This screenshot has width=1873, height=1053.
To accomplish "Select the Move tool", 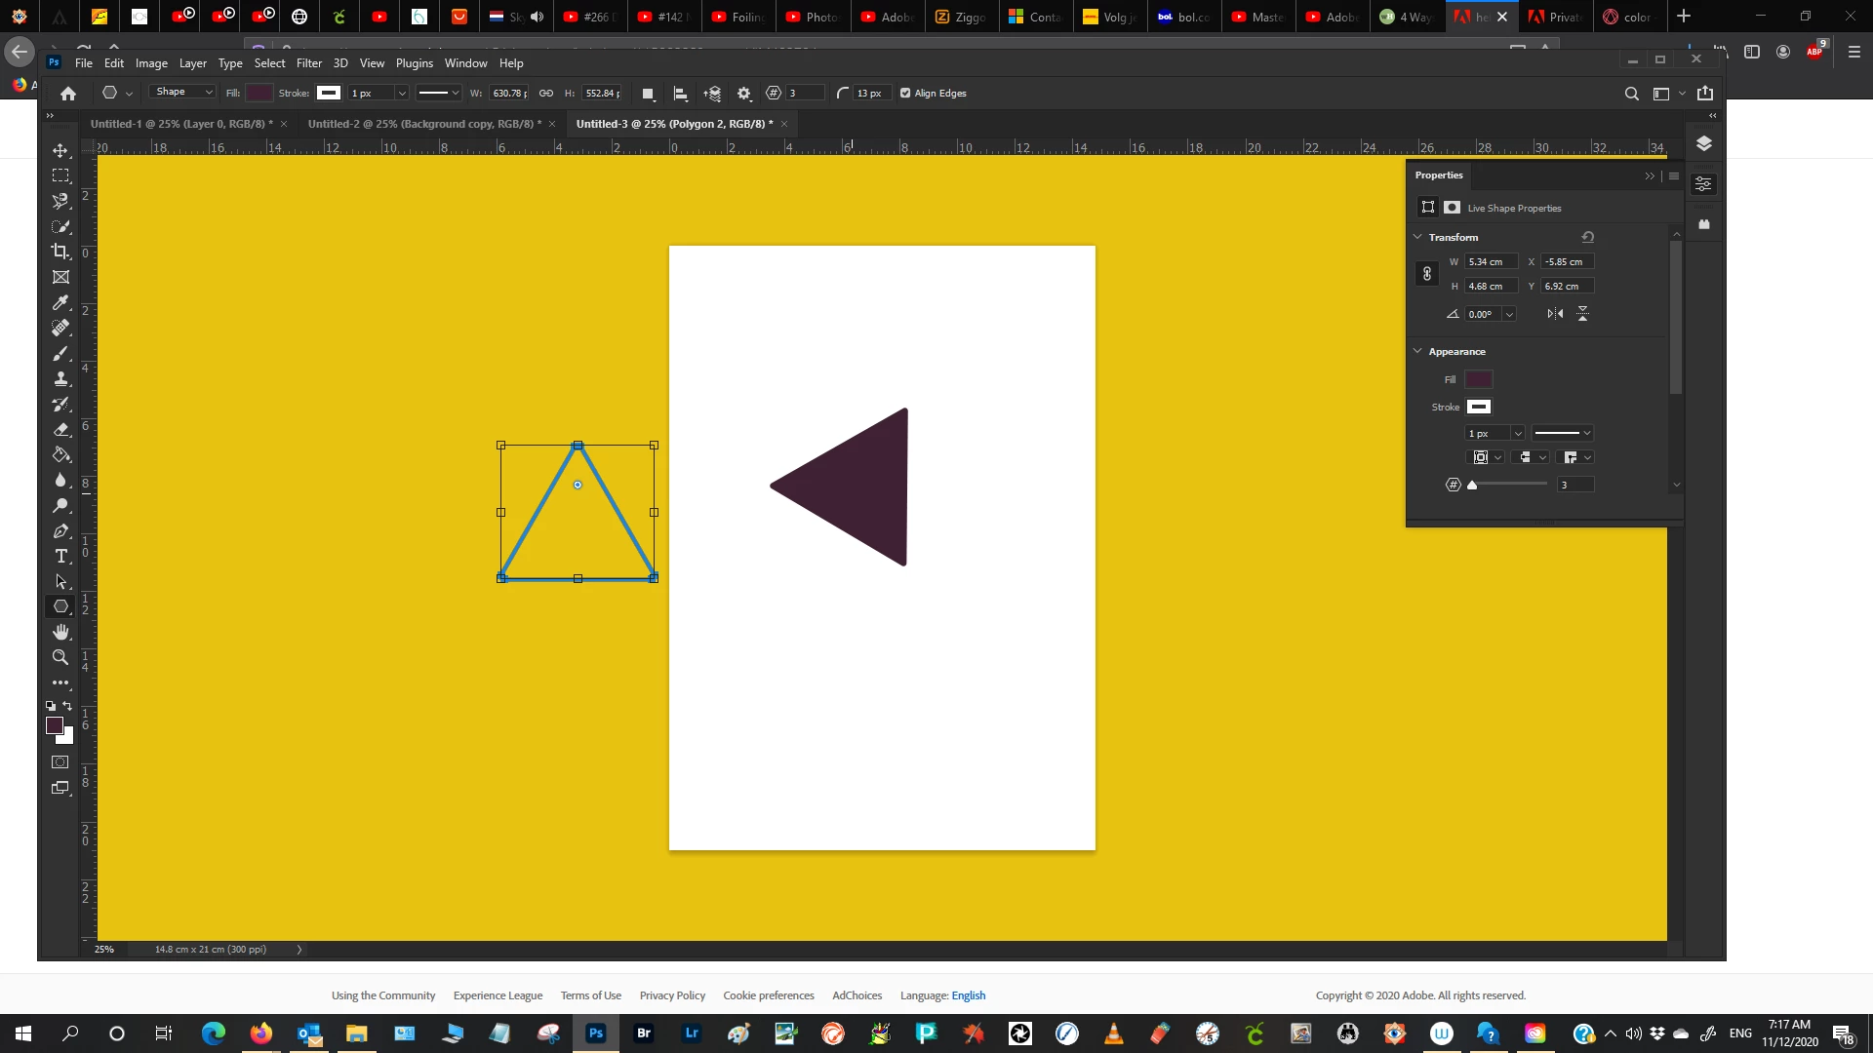I will (x=60, y=150).
